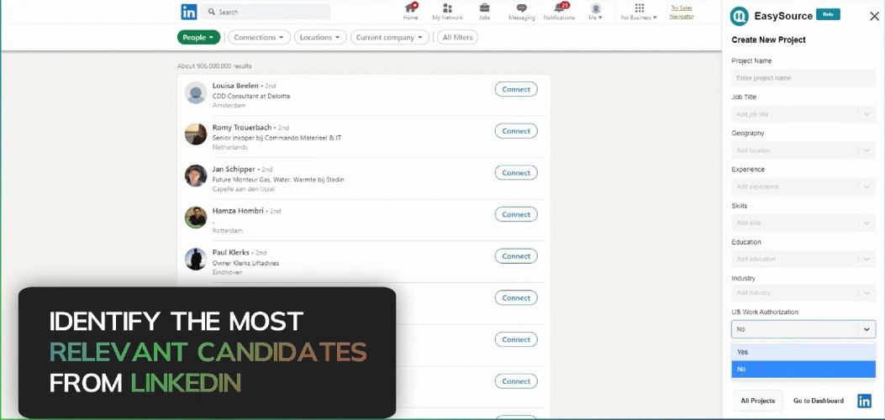Connect with Hamza Hombri
The width and height of the screenshot is (885, 420).
click(x=516, y=214)
